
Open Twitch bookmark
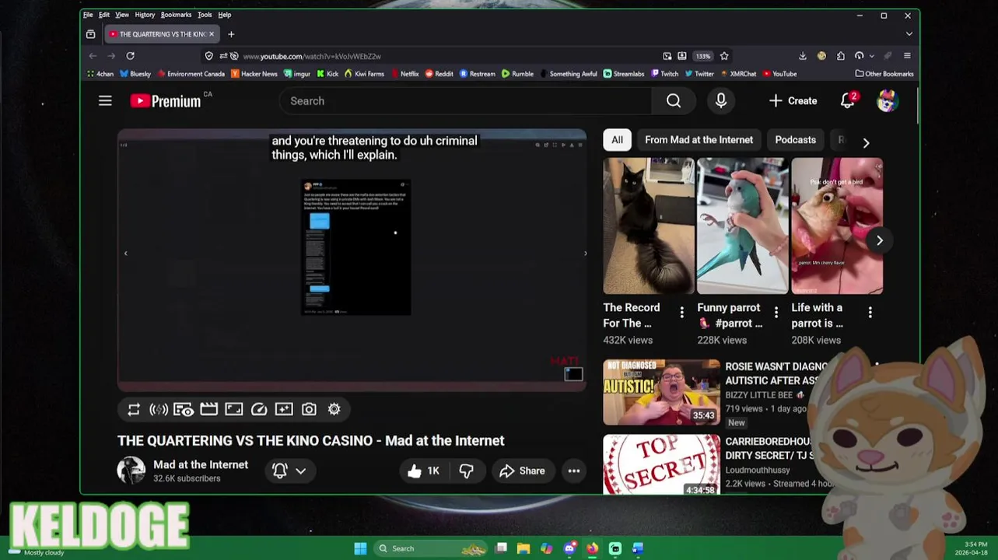tap(664, 74)
